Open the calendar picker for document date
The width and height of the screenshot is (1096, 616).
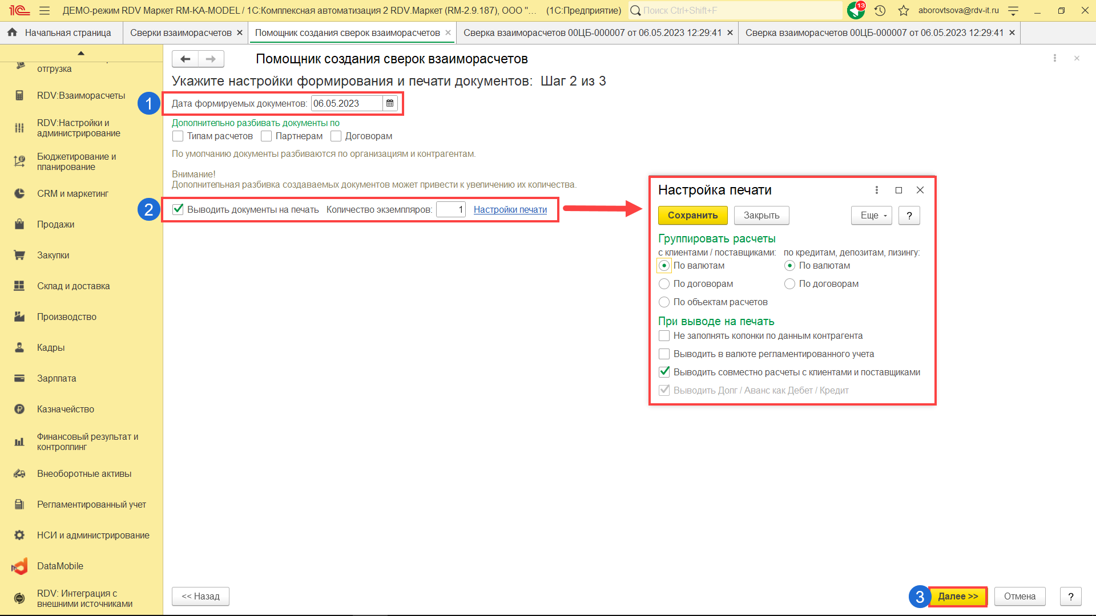390,103
